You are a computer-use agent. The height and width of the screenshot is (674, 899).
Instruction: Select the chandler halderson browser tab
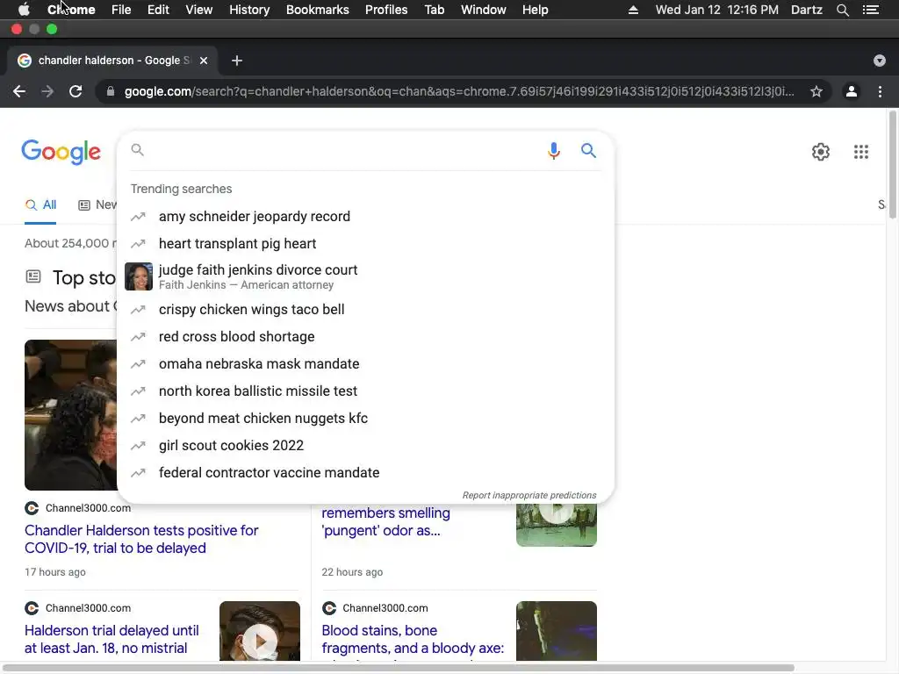click(112, 61)
